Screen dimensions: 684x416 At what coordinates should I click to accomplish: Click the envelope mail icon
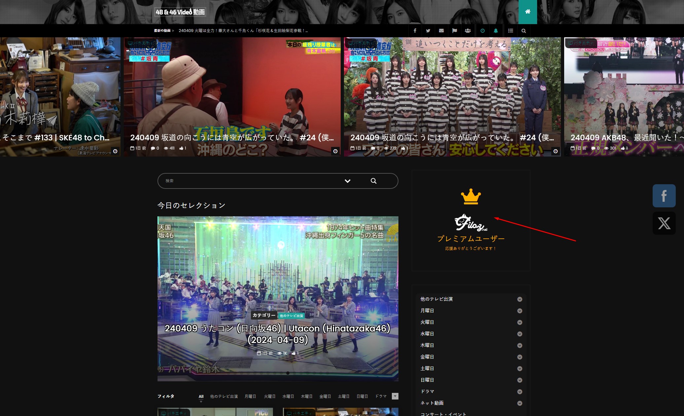click(441, 31)
